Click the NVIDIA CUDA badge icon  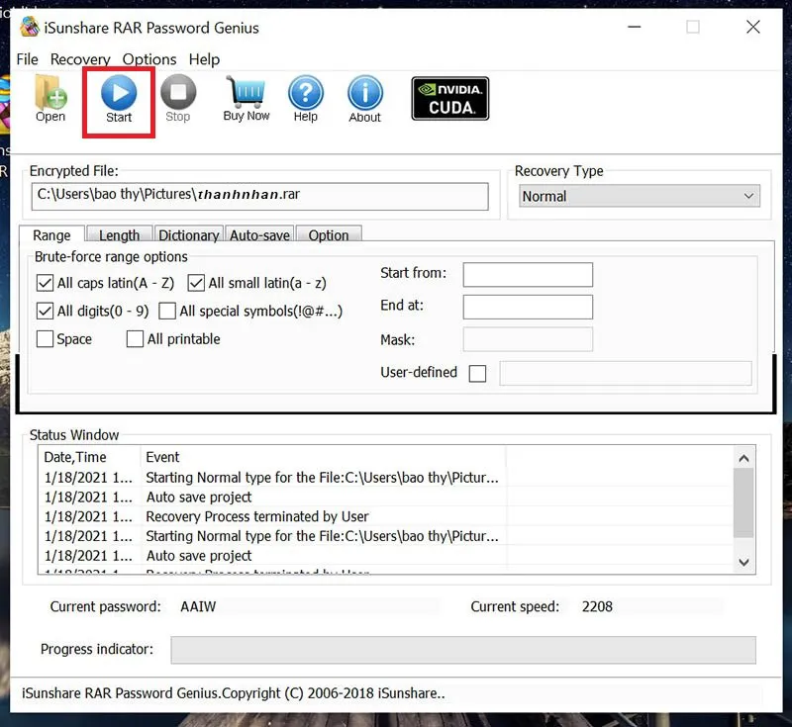[x=450, y=99]
